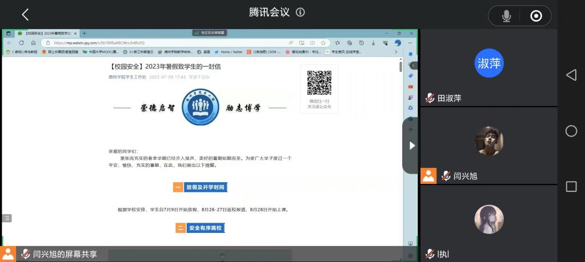Open Android recent apps square button
585x262 pixels.
tap(571, 186)
